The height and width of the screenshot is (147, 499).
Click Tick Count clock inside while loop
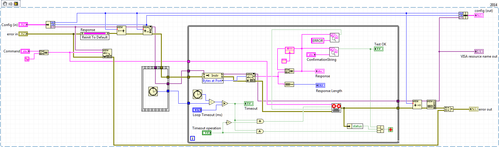tap(197, 94)
